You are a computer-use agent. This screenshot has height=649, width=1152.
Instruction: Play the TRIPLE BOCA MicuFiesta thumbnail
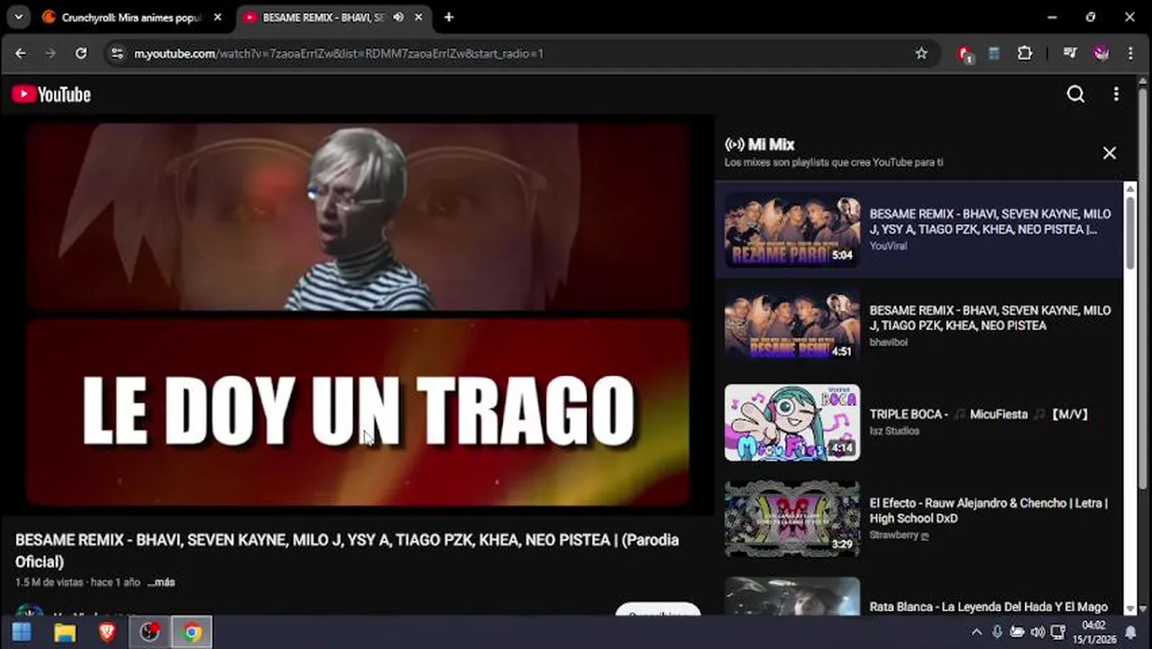(x=792, y=423)
